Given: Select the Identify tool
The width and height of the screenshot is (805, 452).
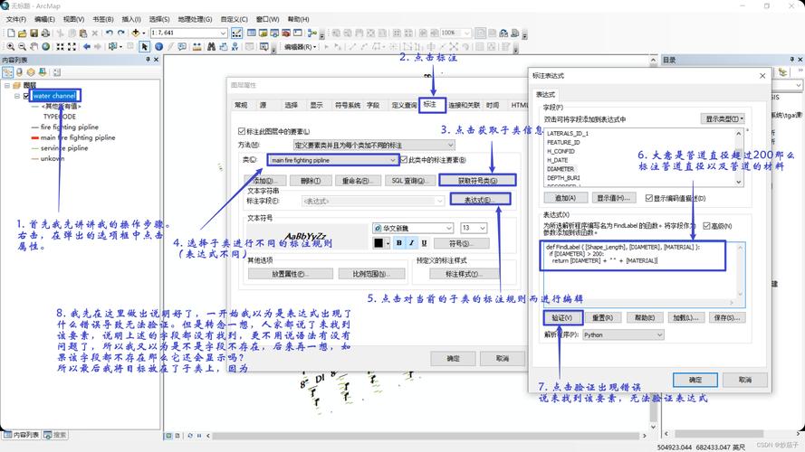Looking at the screenshot, I should [158, 47].
